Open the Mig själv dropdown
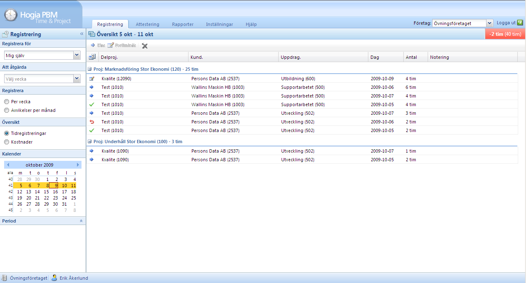 (x=77, y=55)
